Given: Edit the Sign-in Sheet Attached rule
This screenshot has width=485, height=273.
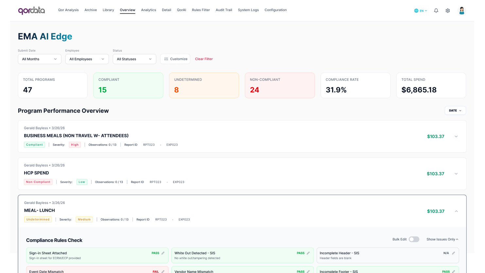Looking at the screenshot, I should pyautogui.click(x=163, y=253).
